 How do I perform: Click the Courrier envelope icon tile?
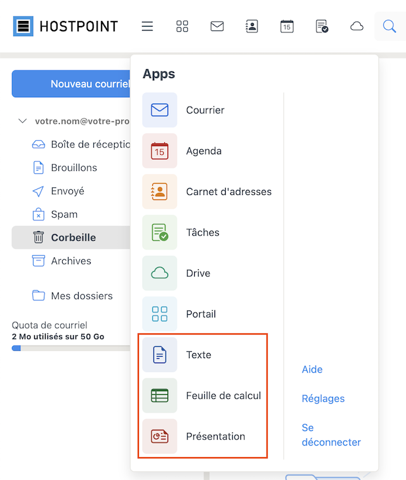[x=160, y=110]
